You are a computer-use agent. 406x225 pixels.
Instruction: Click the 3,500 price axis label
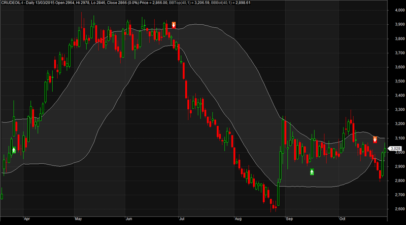(400, 81)
